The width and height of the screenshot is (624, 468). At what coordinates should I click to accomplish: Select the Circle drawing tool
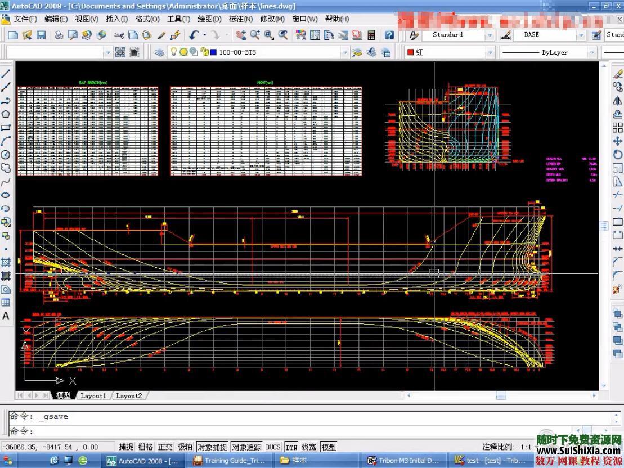(6, 155)
